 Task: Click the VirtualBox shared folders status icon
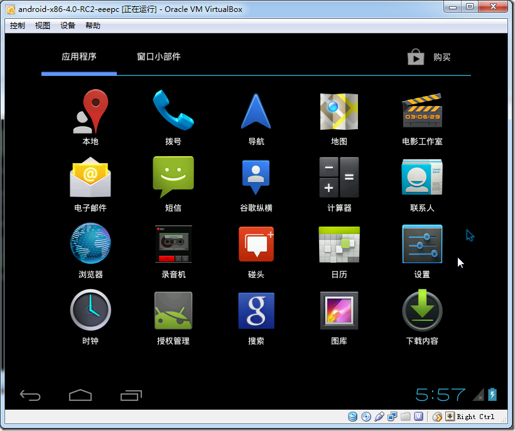click(405, 417)
